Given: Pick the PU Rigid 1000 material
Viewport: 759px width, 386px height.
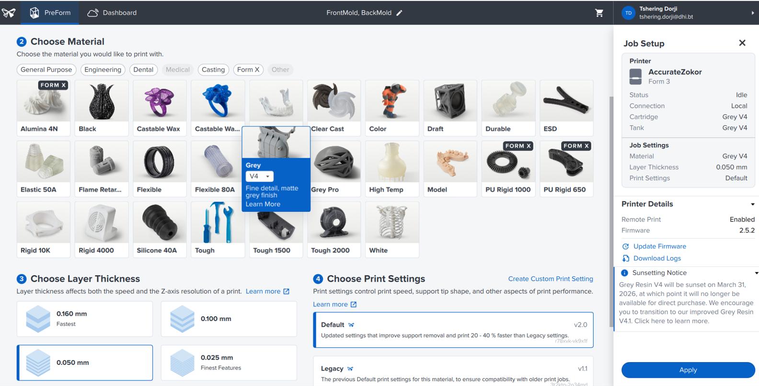Looking at the screenshot, I should click(508, 169).
